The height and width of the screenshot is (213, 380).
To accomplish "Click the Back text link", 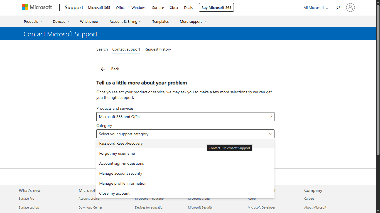I will pos(115,69).
